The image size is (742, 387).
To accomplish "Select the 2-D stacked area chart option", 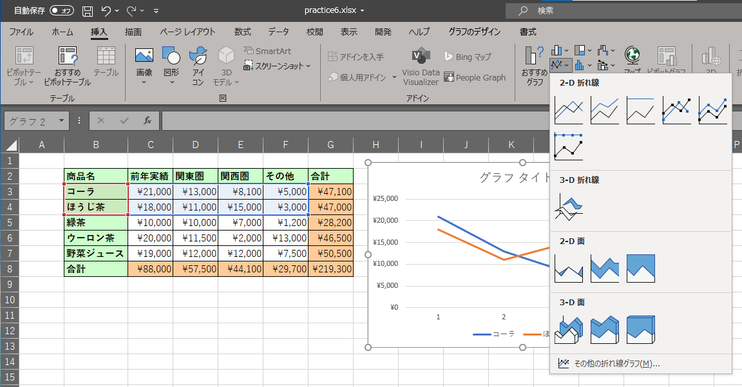I will pyautogui.click(x=605, y=269).
